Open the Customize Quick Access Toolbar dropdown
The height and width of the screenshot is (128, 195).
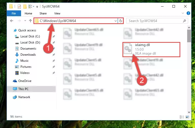pyautogui.click(x=37, y=7)
